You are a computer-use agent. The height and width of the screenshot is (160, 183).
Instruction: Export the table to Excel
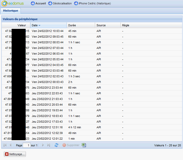(x=84, y=145)
